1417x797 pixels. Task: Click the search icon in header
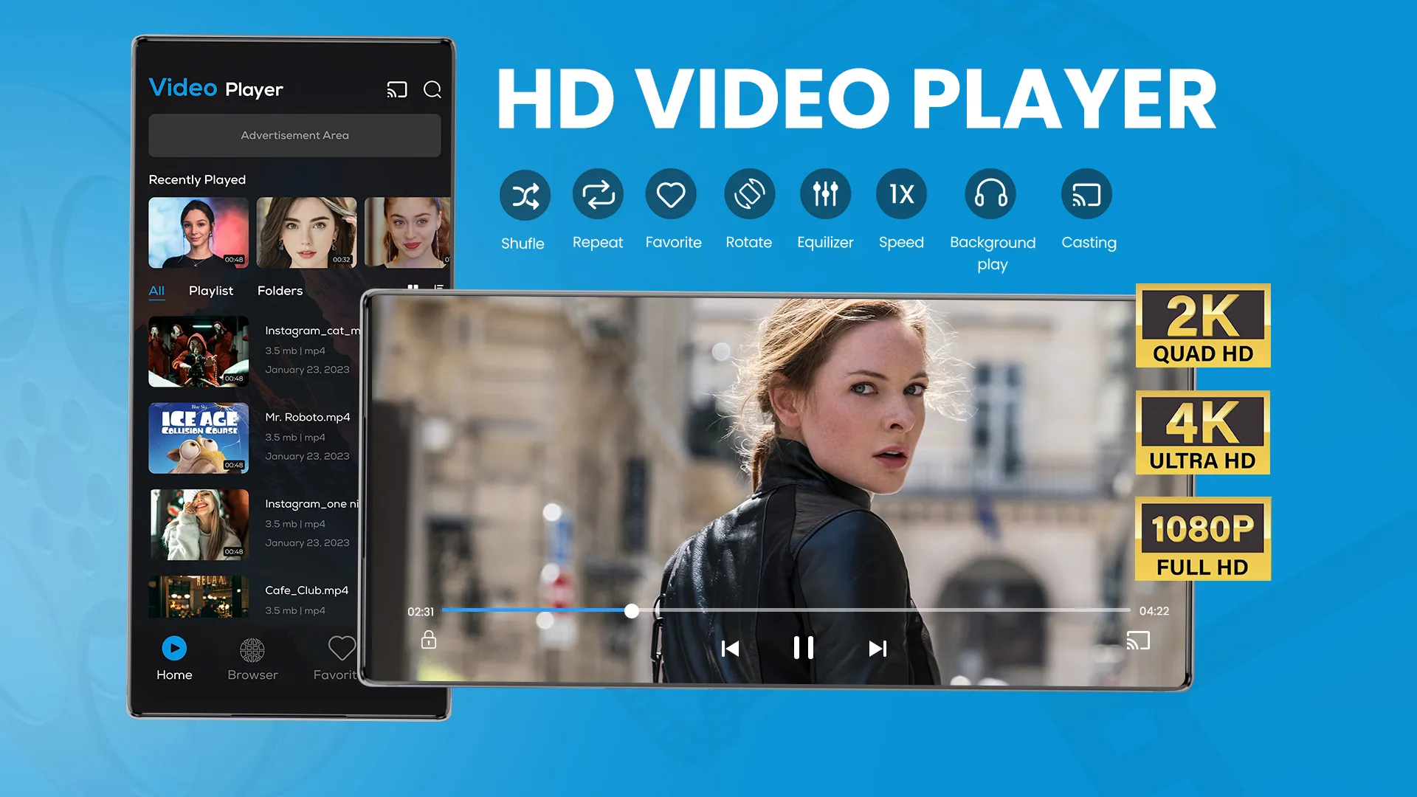pos(433,89)
